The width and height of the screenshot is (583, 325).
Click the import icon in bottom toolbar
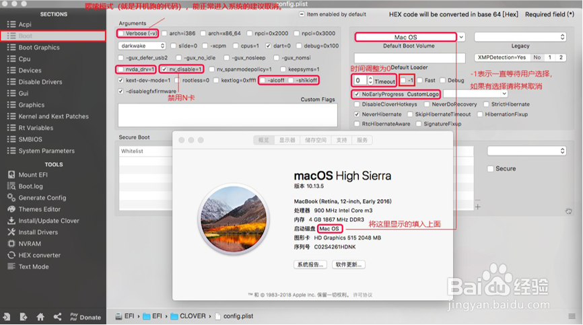click(7, 317)
